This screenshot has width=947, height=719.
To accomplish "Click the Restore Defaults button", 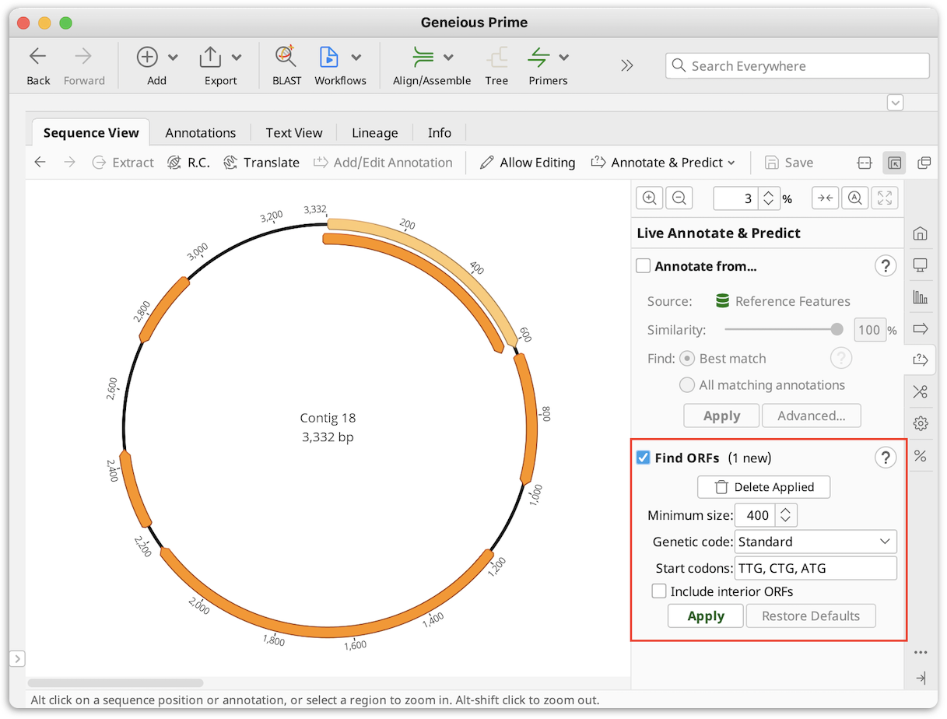I will 811,616.
